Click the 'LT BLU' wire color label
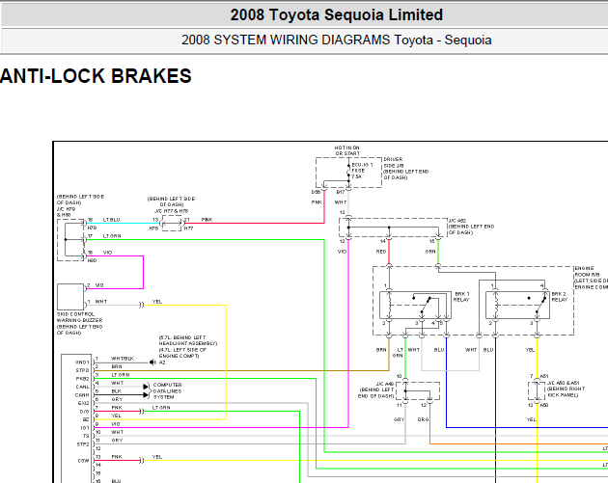Screen dimensions: 608x483 click(112, 220)
